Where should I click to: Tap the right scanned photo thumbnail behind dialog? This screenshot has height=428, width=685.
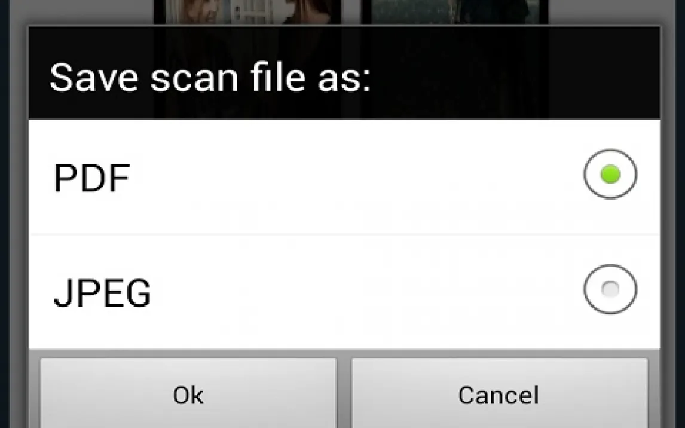click(x=454, y=12)
